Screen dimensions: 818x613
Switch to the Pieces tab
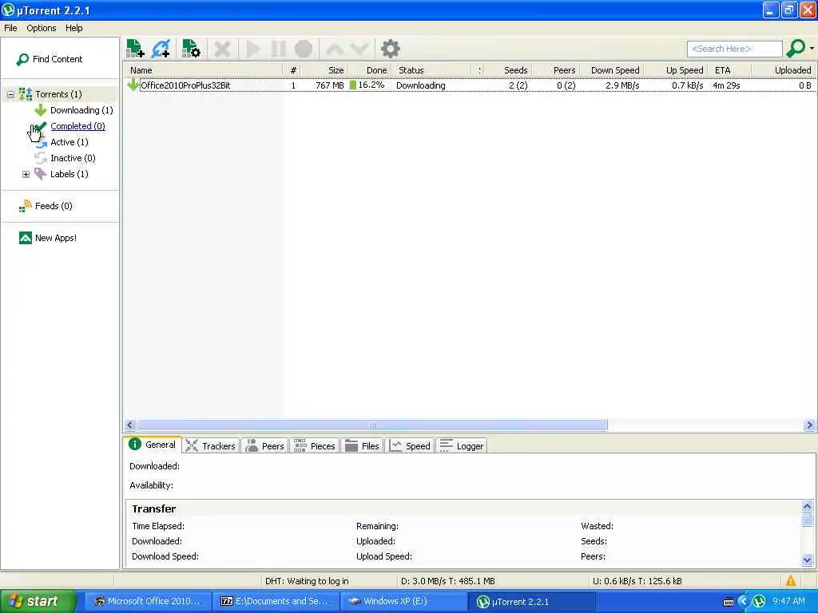coord(315,446)
